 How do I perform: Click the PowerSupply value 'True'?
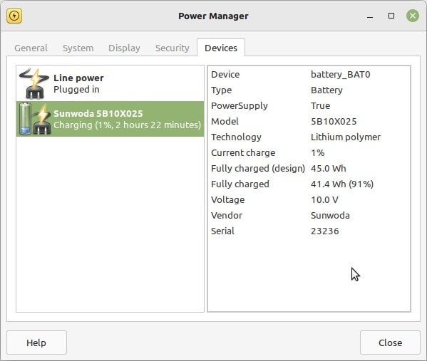[x=320, y=106]
